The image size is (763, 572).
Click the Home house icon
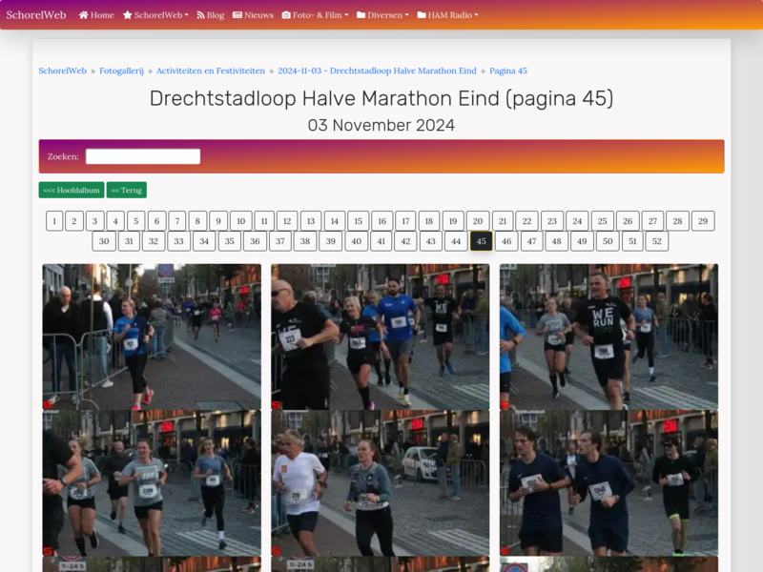pyautogui.click(x=83, y=15)
